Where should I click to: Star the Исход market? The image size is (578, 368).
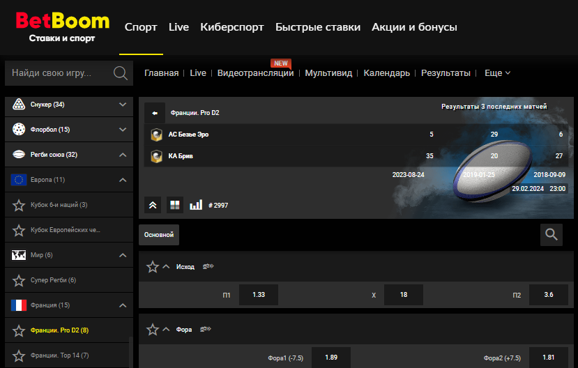click(x=153, y=267)
